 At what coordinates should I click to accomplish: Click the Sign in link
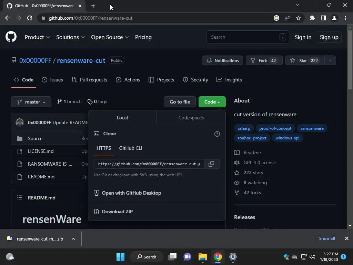coord(303,37)
